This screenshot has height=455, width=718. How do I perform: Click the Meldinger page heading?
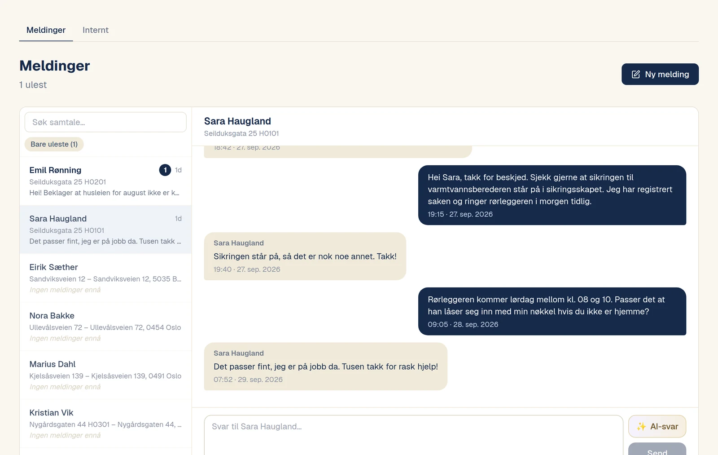[55, 66]
